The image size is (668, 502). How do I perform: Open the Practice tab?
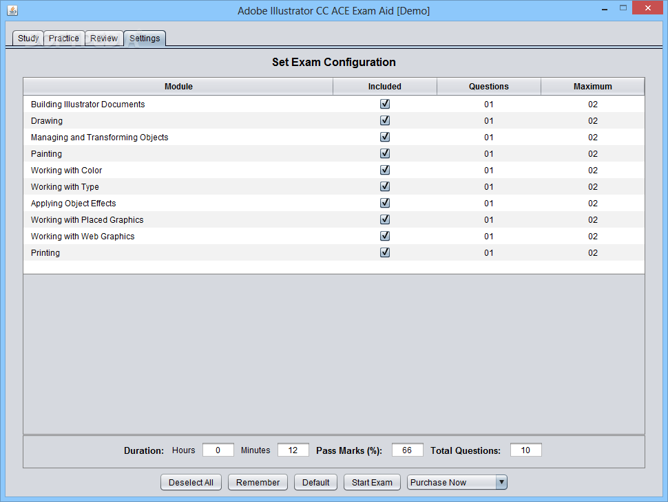64,39
